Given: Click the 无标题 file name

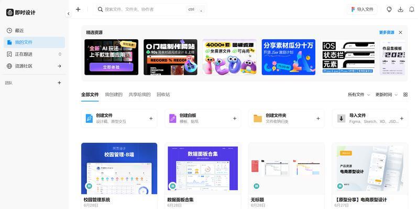Looking at the screenshot, I should (257, 200).
